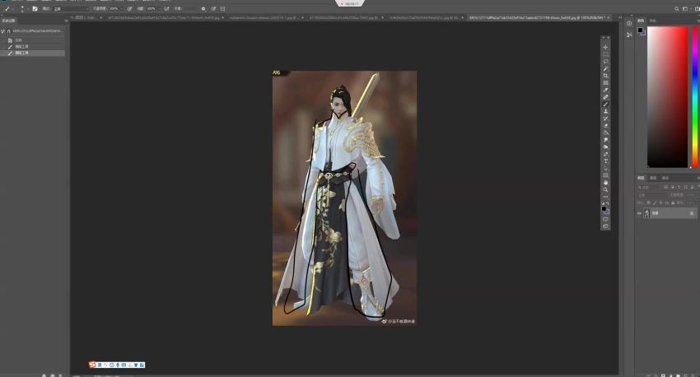Select the Crop tool
Viewport: 700px width, 377px height.
605,76
